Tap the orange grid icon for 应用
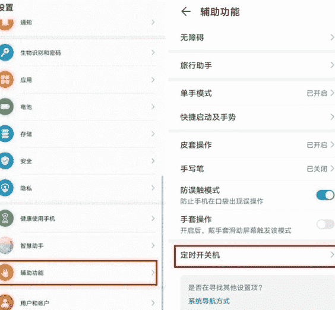This screenshot has width=335, height=310. coord(6,80)
